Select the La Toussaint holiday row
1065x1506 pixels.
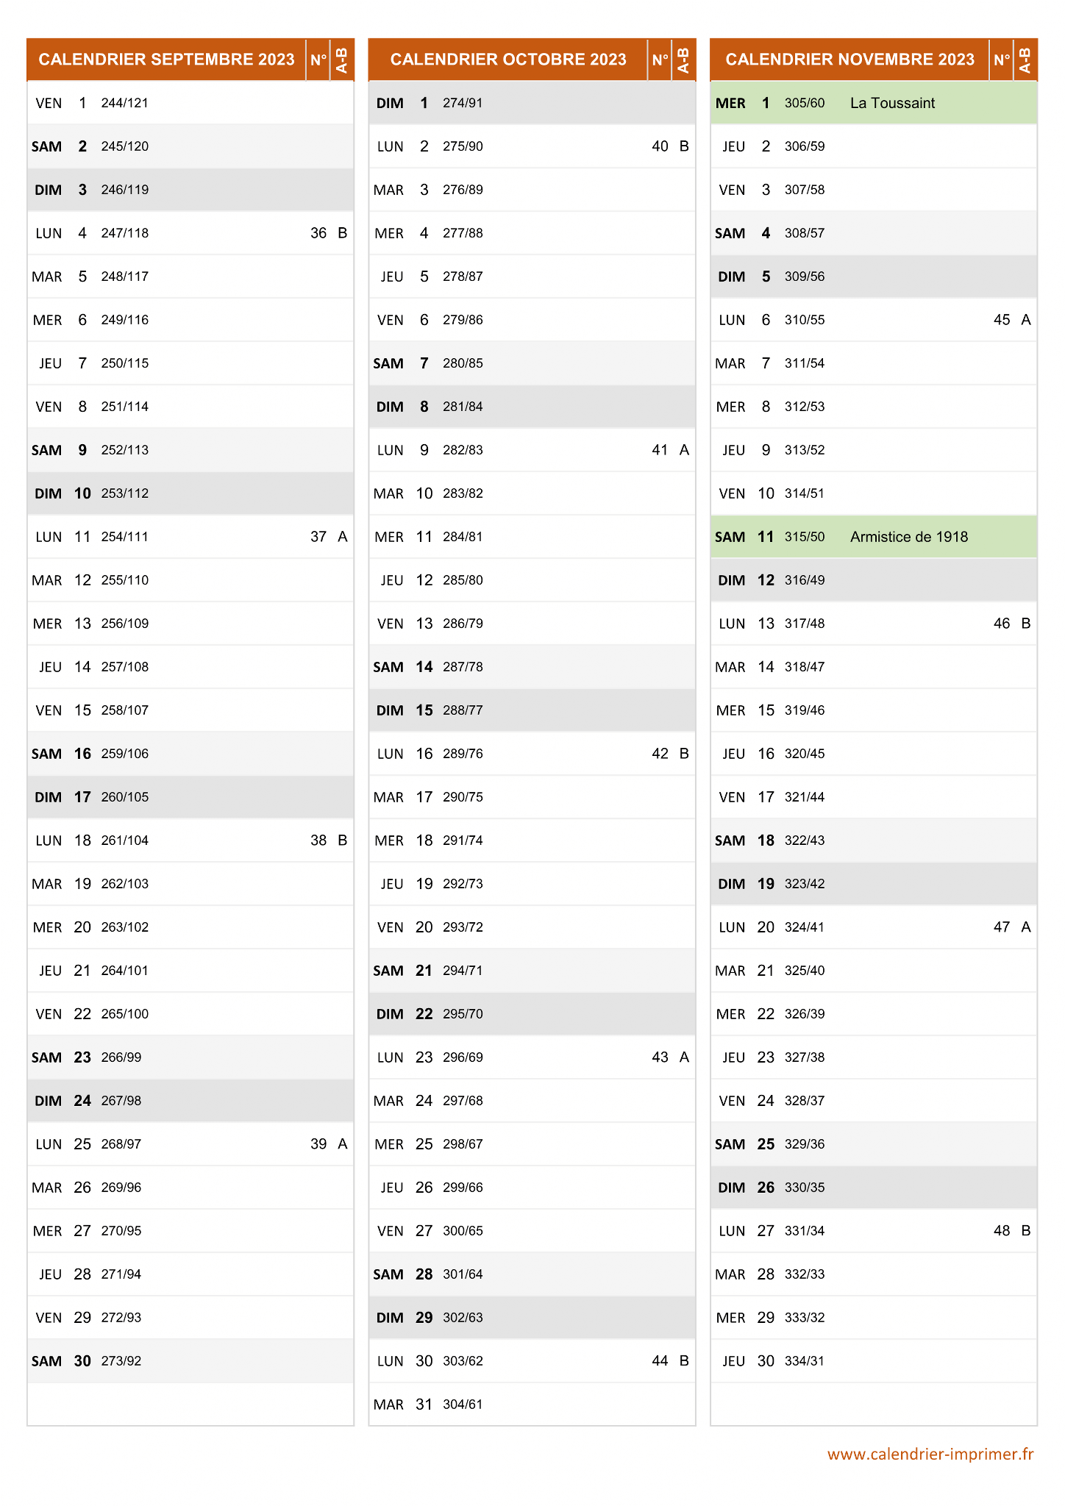pyautogui.click(x=874, y=103)
